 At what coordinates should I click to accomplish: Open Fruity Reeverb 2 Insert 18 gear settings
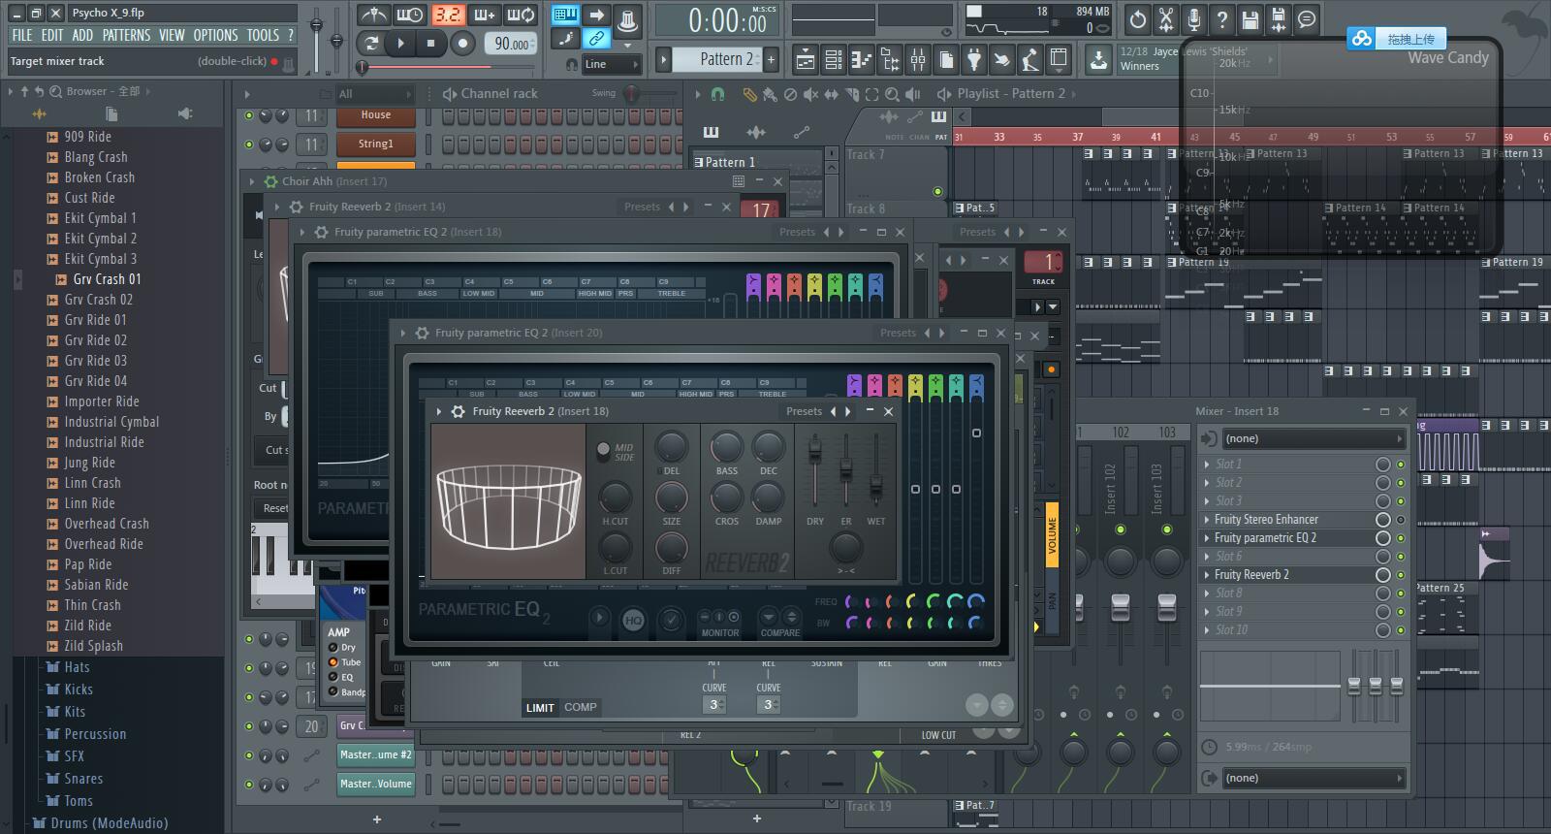458,411
